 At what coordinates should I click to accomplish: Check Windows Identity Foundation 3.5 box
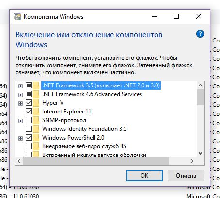click(29, 129)
